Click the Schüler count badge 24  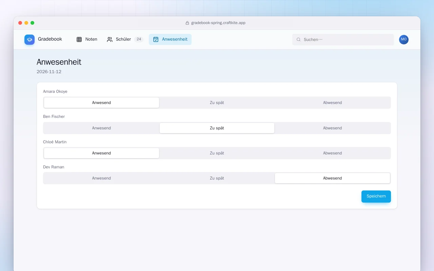coord(139,39)
